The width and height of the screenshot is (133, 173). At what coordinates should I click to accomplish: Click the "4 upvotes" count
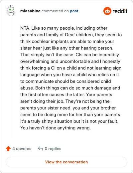coord(22,149)
